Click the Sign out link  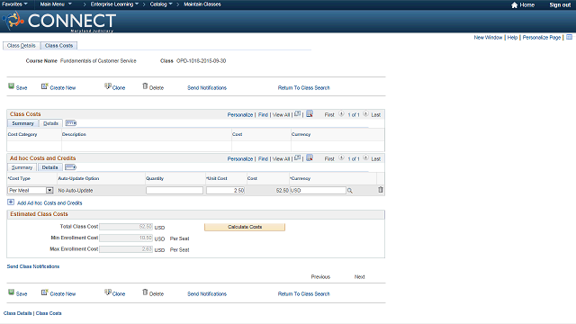[560, 4]
